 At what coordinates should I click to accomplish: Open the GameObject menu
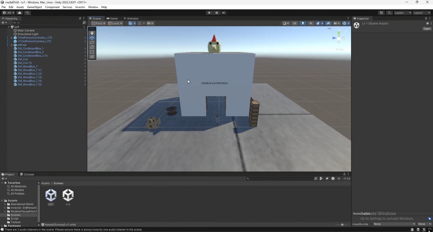pyautogui.click(x=35, y=7)
